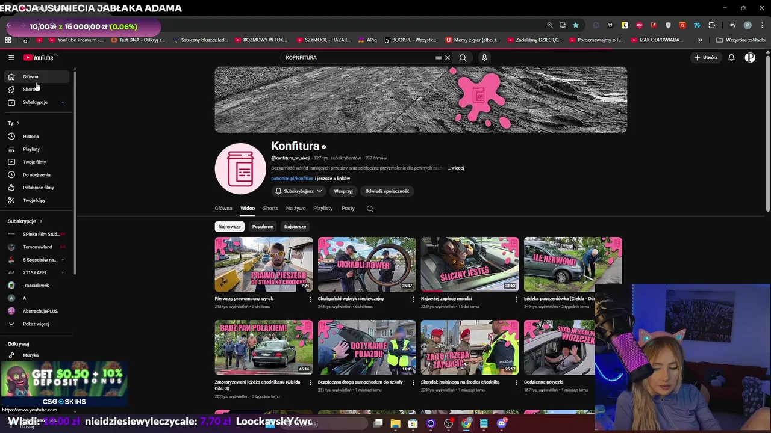The image size is (771, 433).
Task: Select the Najnowsze sort chip
Action: coord(229,227)
